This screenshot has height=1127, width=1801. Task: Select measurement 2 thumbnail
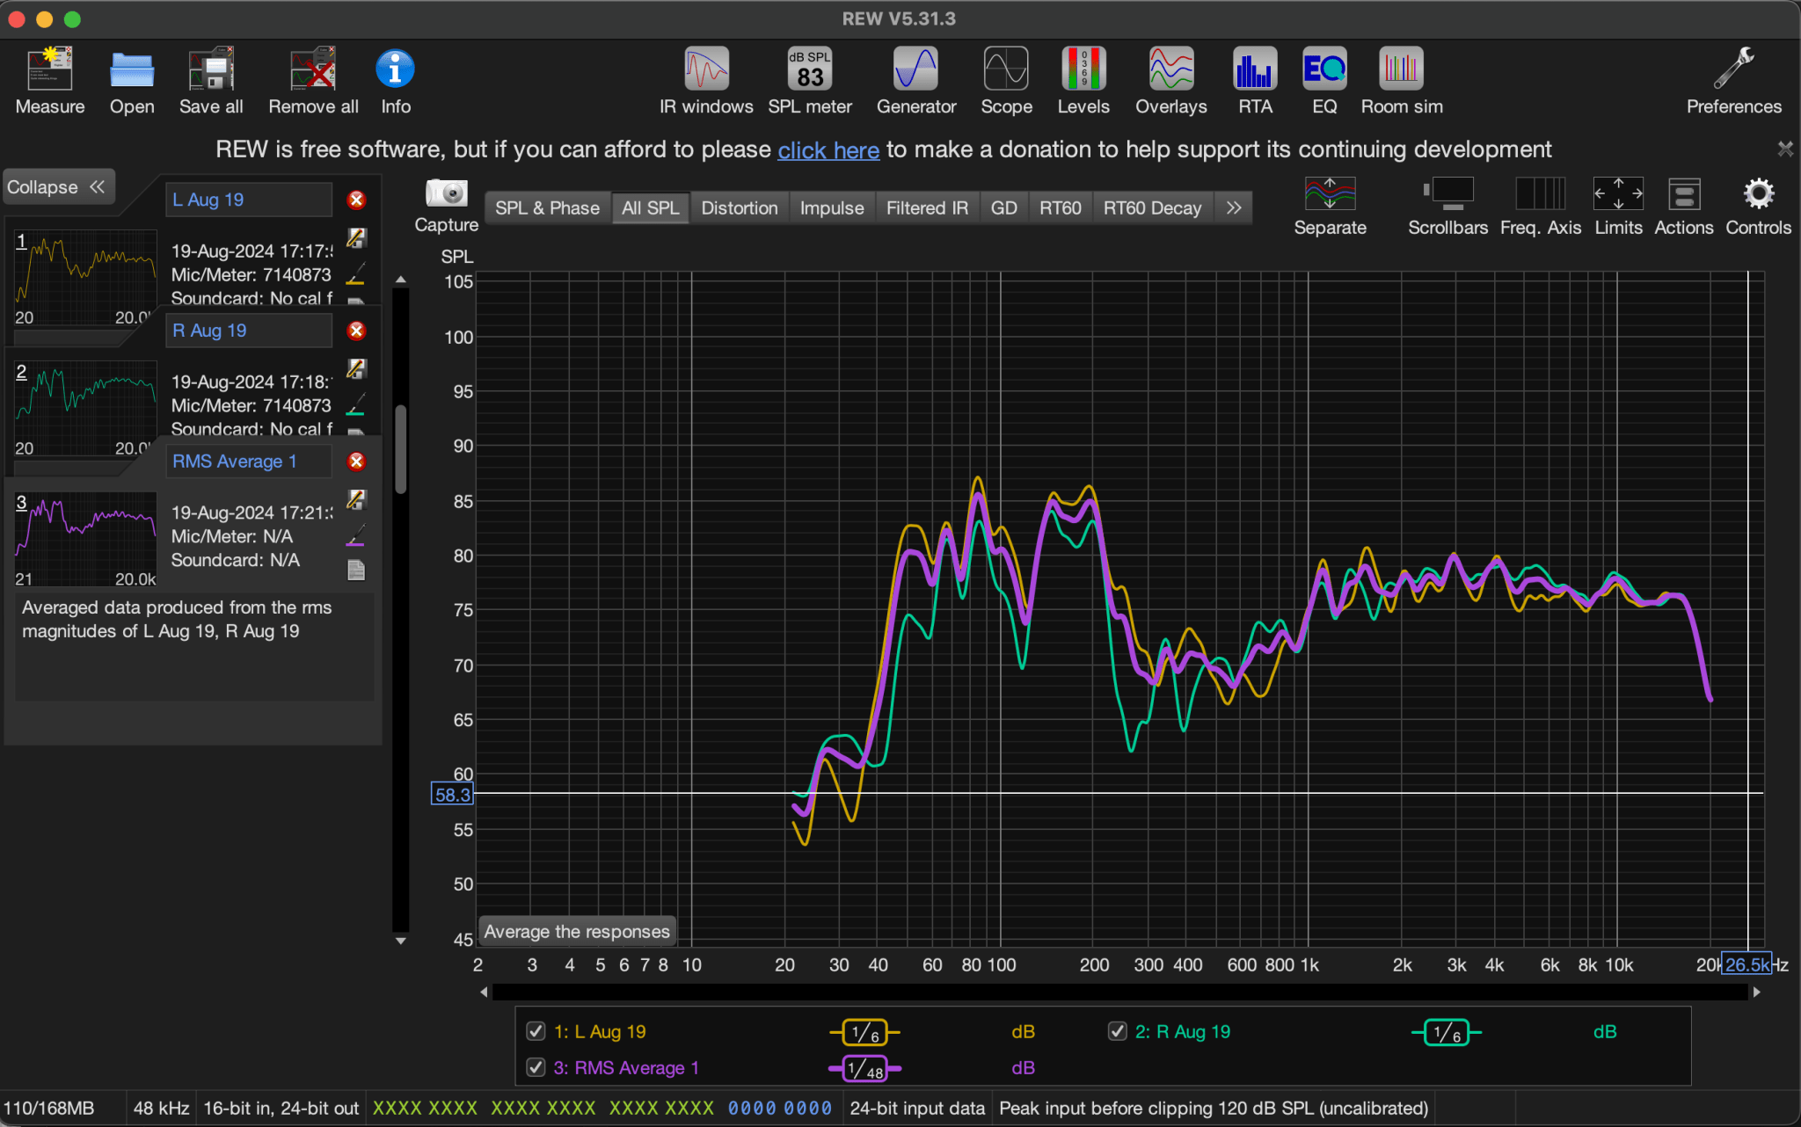(x=85, y=409)
